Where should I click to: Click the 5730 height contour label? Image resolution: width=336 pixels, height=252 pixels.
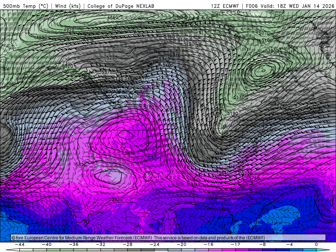click(x=247, y=173)
